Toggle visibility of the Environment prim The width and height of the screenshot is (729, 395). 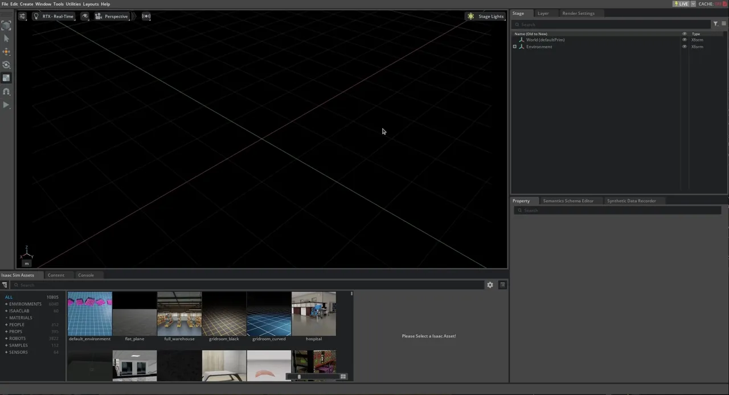click(685, 47)
